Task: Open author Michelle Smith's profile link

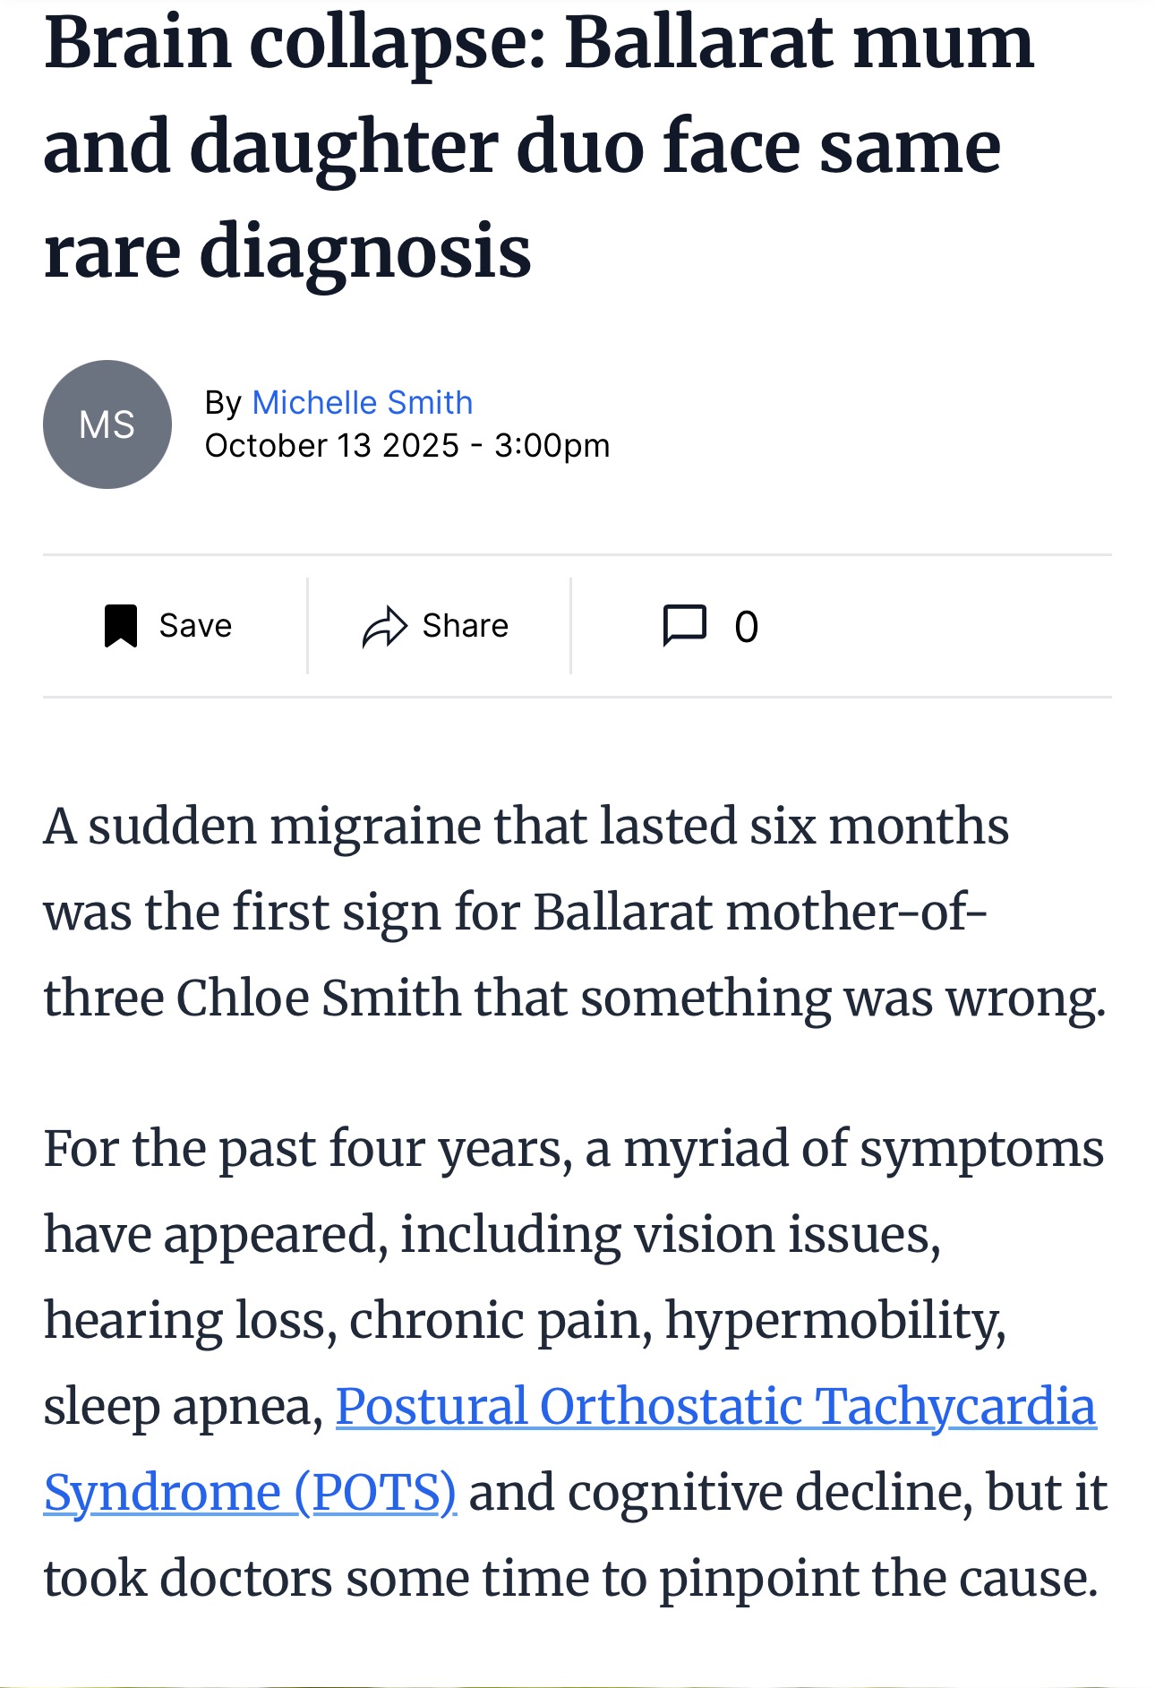Action: click(x=362, y=403)
